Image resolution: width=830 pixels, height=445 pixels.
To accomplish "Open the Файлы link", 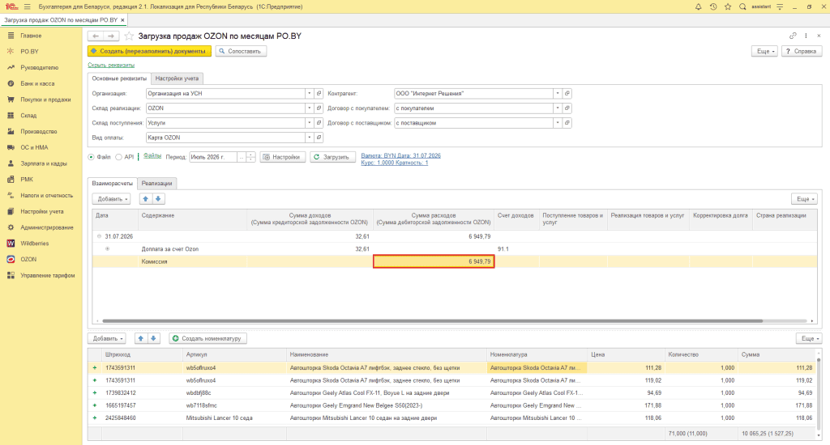I will [x=152, y=156].
